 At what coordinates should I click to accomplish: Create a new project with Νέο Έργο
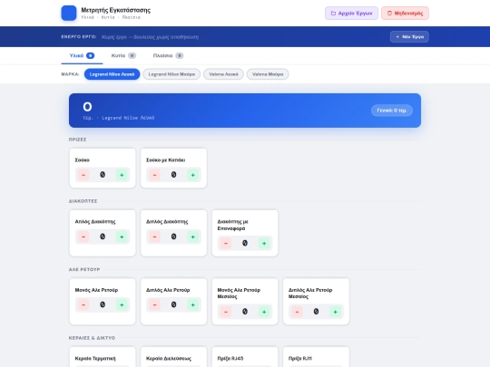409,37
